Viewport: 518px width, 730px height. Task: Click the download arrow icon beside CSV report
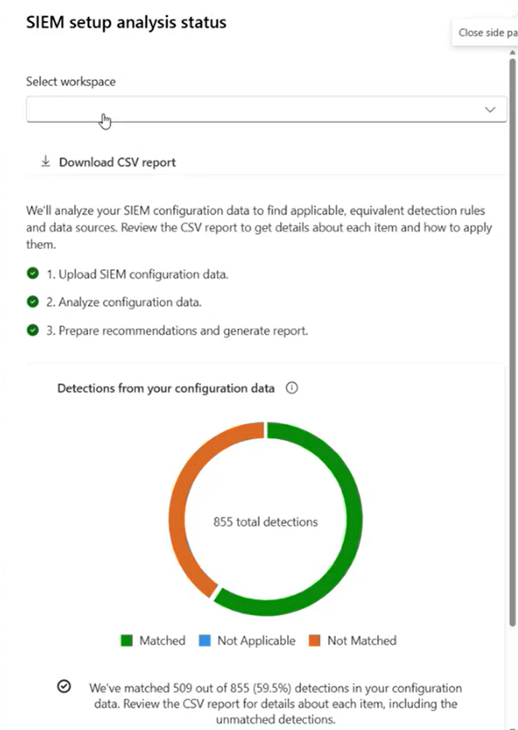click(45, 161)
